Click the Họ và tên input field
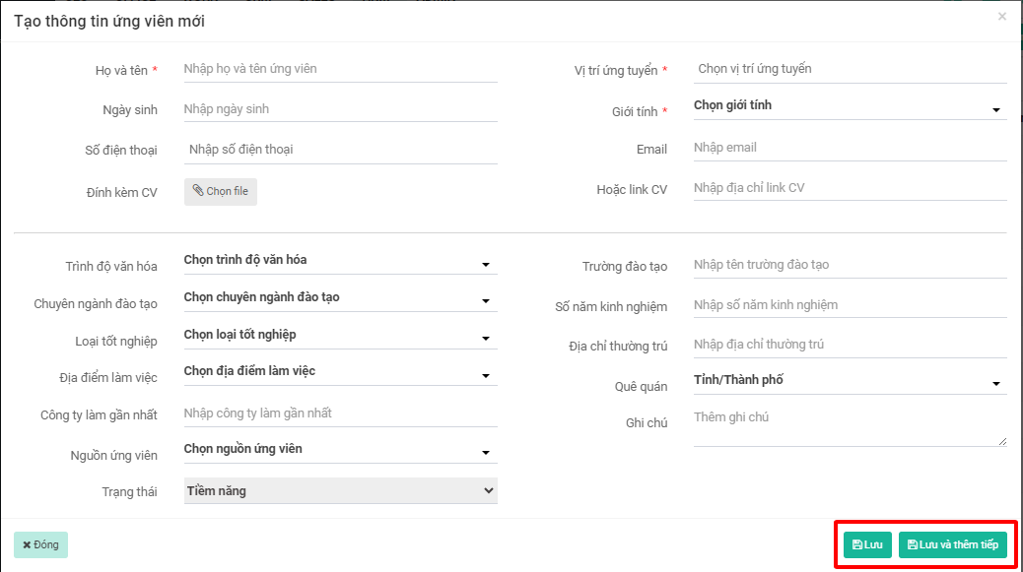This screenshot has height=572, width=1023. pos(340,70)
